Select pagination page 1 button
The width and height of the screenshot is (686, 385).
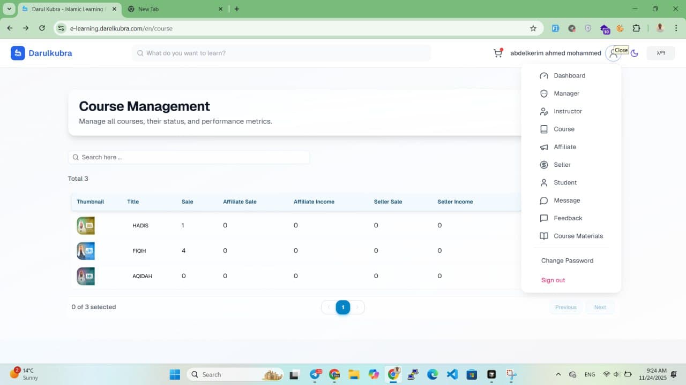click(x=343, y=307)
